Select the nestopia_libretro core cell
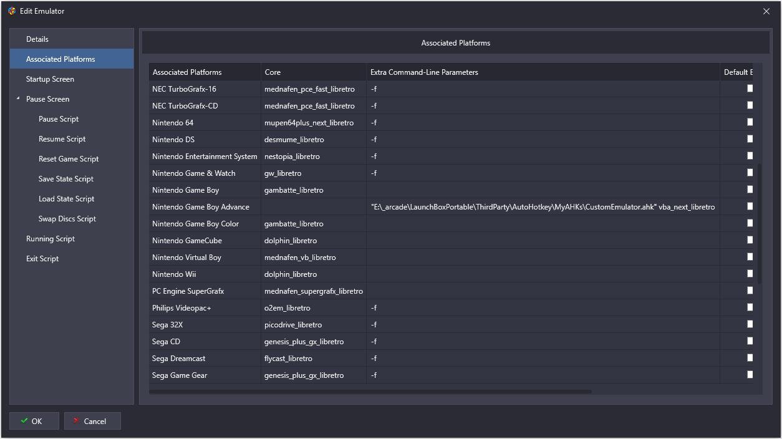The image size is (782, 439). point(314,156)
